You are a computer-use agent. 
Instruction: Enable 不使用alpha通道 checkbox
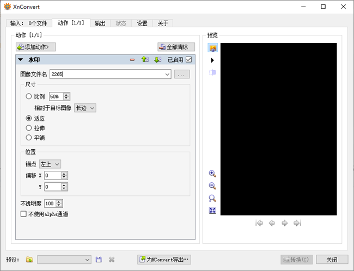pos(23,214)
